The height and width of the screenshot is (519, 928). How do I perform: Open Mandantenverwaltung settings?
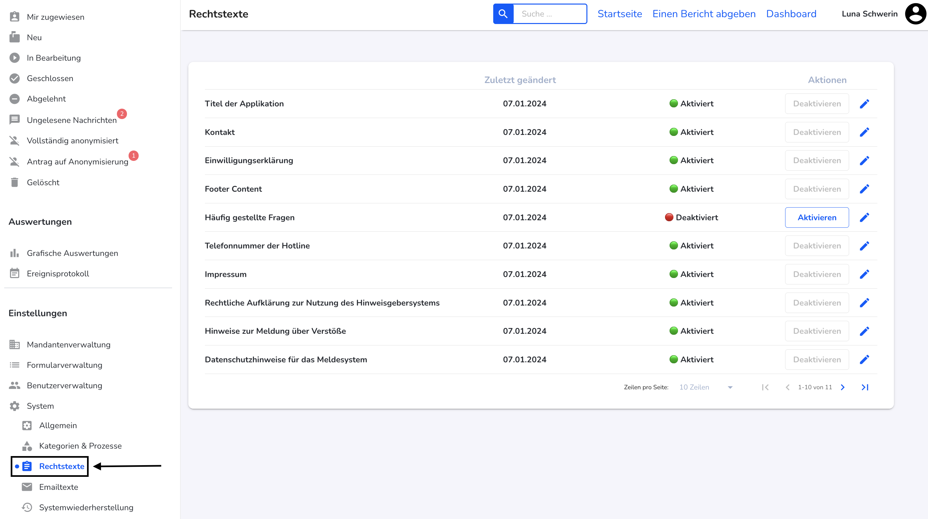coord(69,345)
